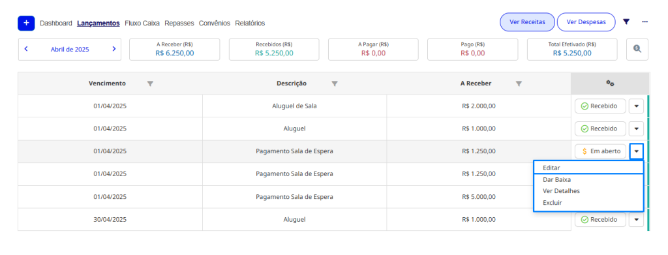Viewport: 668px width, 255px height.
Task: Click the Em aberto status button
Action: pos(600,151)
